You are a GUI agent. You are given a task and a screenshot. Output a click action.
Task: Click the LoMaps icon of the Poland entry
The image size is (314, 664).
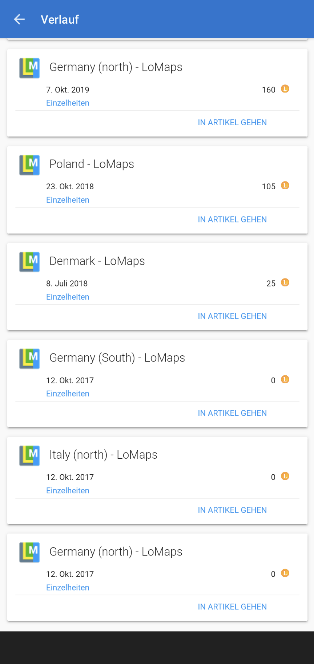[29, 165]
